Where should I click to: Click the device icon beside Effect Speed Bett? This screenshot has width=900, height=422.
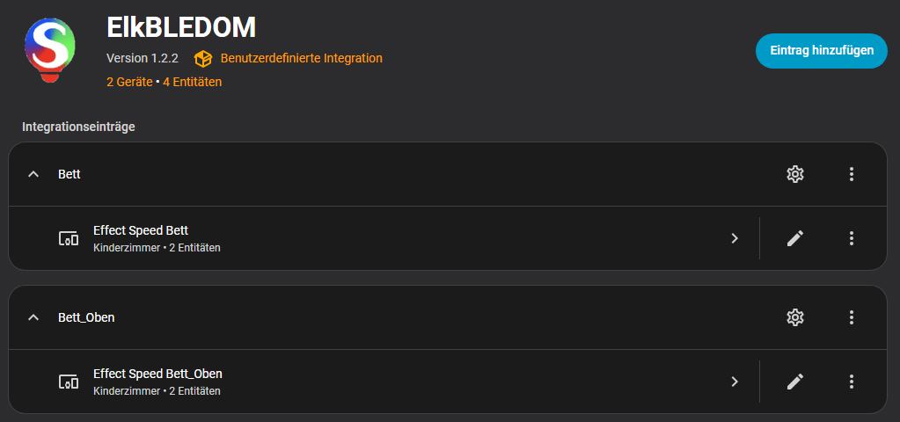pyautogui.click(x=69, y=238)
